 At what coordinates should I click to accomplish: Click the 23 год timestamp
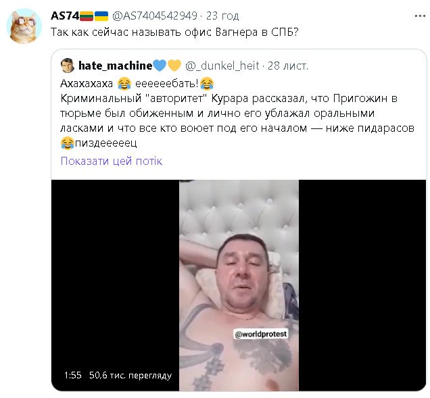coord(222,16)
